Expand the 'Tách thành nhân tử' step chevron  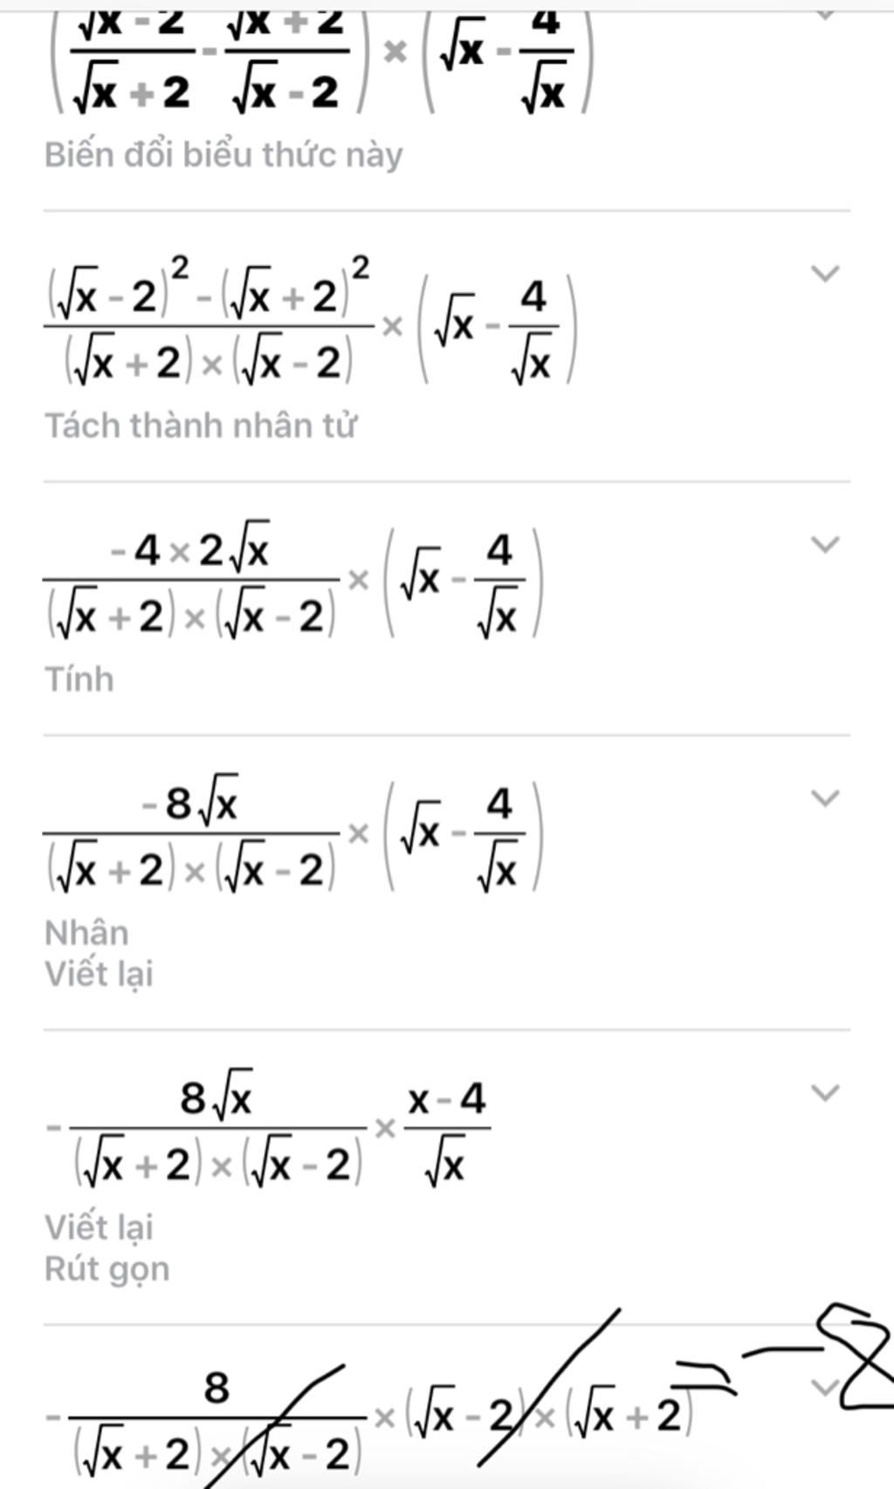click(x=825, y=273)
